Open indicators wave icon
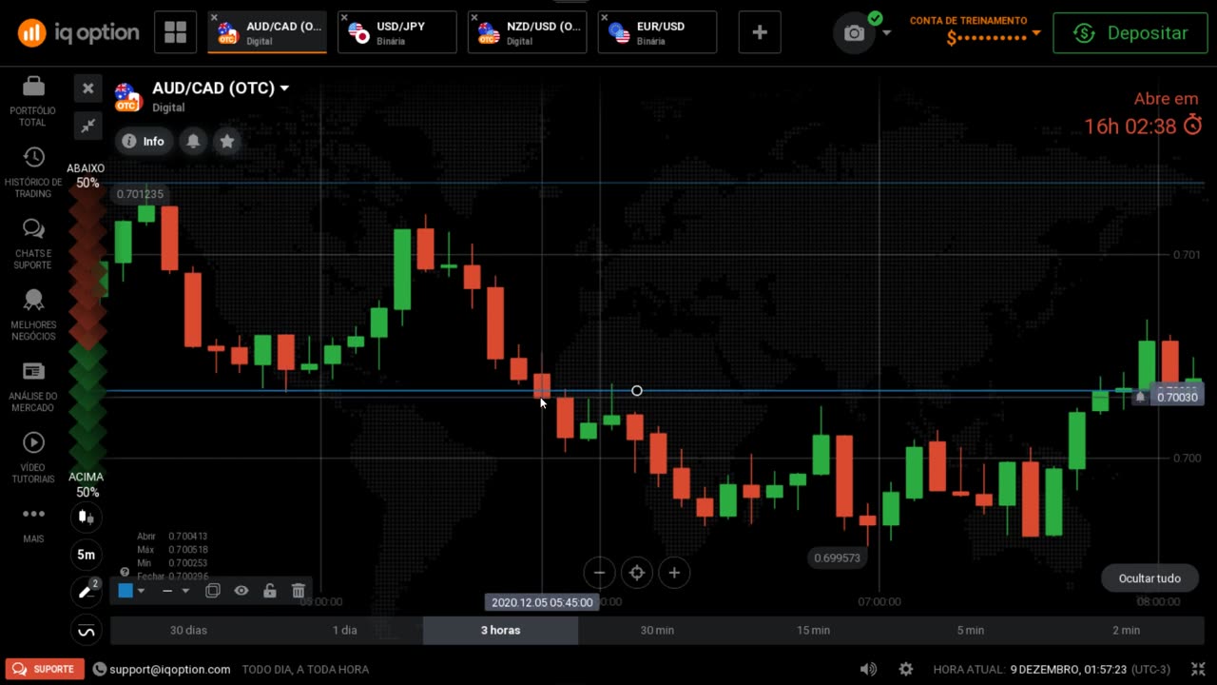The height and width of the screenshot is (685, 1217). click(x=87, y=630)
